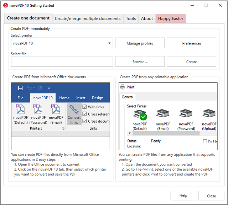Click "Printers" group label in ribbon
This screenshot has width=228, height=205.
(36, 128)
